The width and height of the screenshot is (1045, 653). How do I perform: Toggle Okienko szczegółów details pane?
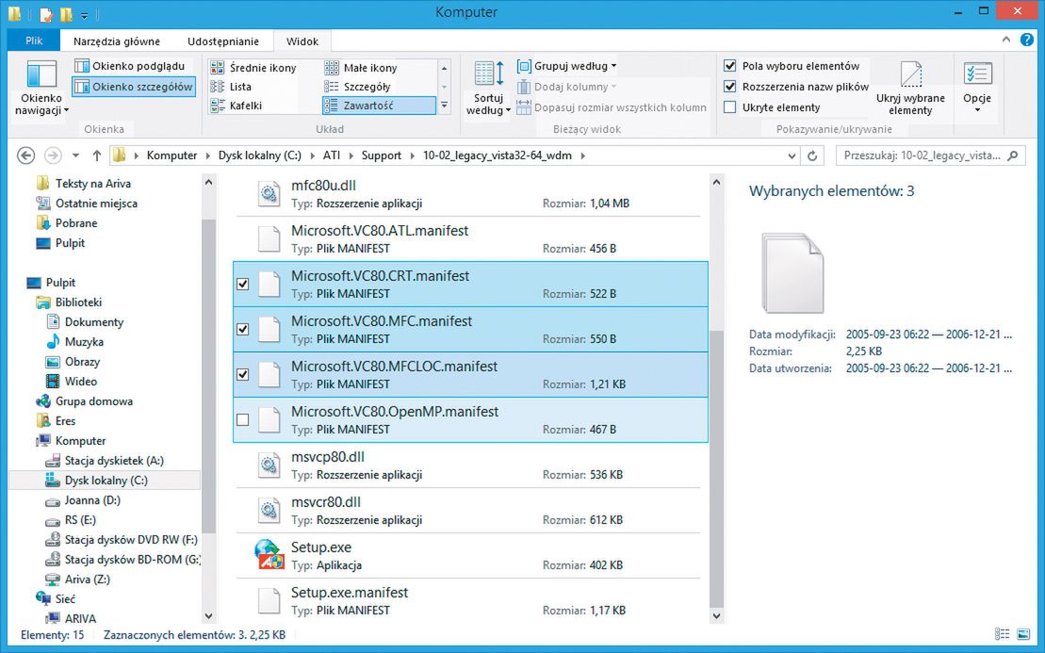[134, 87]
